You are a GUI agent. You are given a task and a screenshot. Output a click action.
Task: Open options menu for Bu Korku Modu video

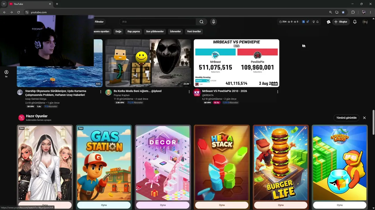click(189, 92)
